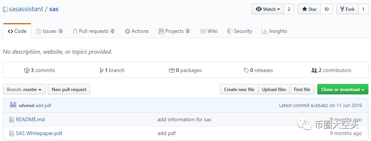Click the Code brackets icon
Viewport: 371px width, 141px height.
tap(10, 31)
